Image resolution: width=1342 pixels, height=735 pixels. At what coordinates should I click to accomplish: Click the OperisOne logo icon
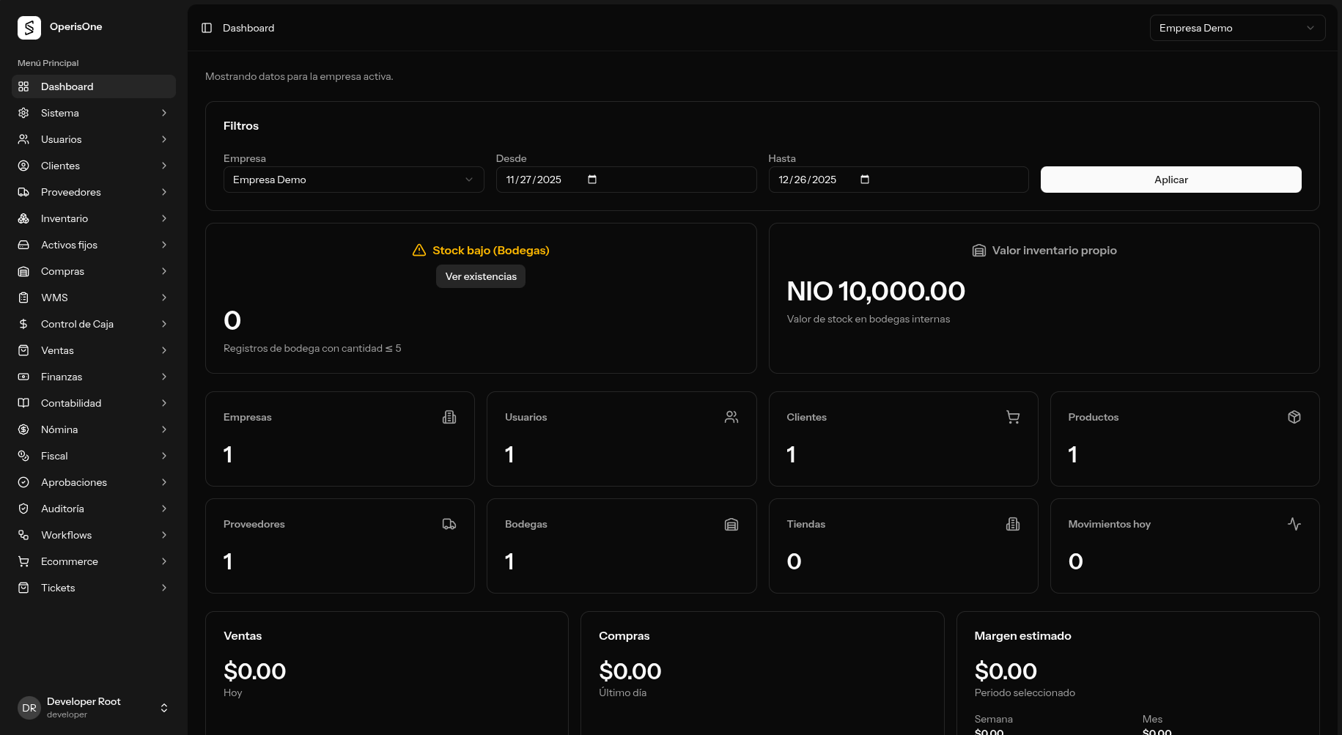point(29,28)
